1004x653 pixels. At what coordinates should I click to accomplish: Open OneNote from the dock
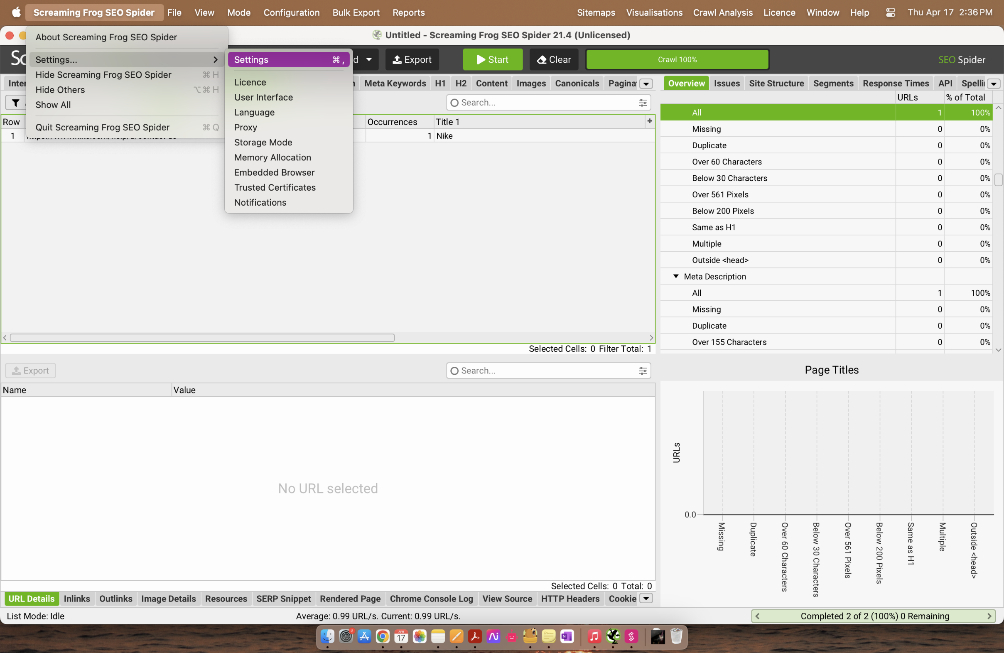point(567,636)
